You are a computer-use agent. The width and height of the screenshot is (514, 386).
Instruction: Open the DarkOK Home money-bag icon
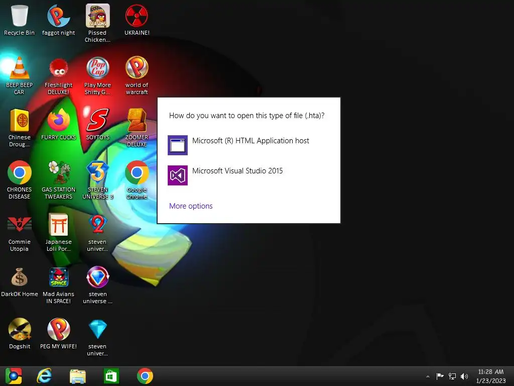coord(20,277)
